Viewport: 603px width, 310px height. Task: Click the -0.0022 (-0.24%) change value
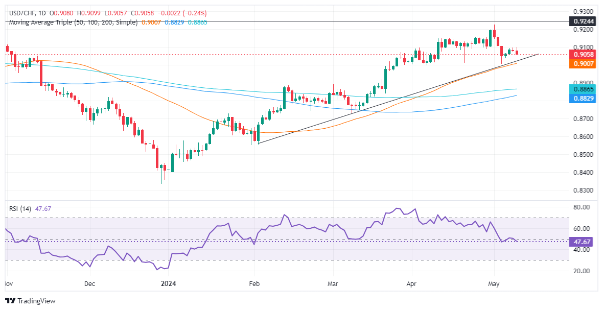pos(185,13)
